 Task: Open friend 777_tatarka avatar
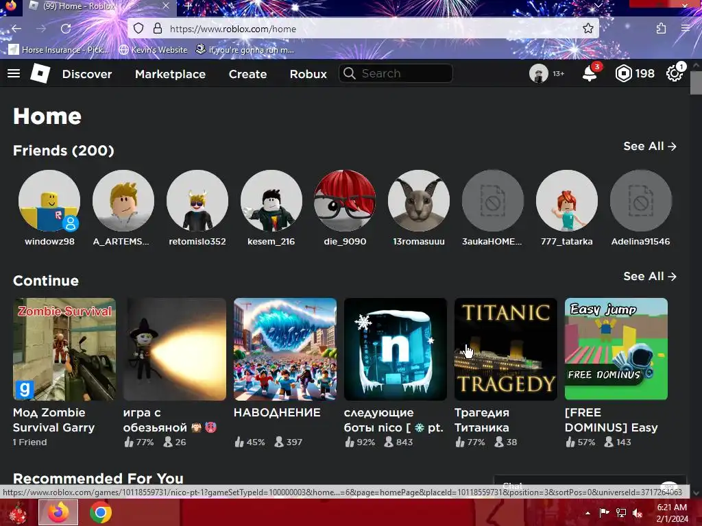[x=567, y=201]
